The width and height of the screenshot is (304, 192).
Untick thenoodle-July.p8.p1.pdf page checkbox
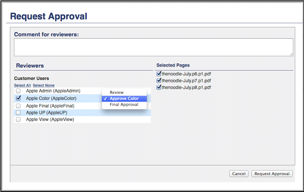[x=159, y=87]
